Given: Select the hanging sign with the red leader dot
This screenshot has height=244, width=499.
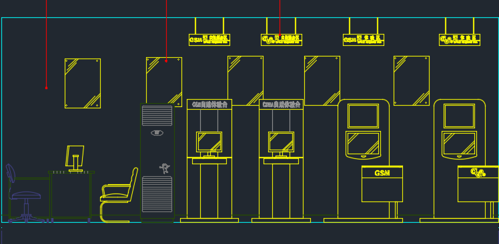Looking at the screenshot, I should tap(282, 40).
